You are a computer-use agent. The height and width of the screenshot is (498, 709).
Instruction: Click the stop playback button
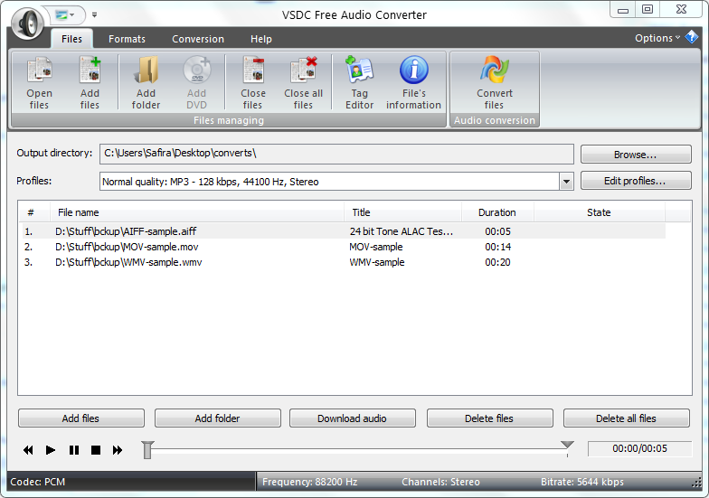(x=96, y=450)
